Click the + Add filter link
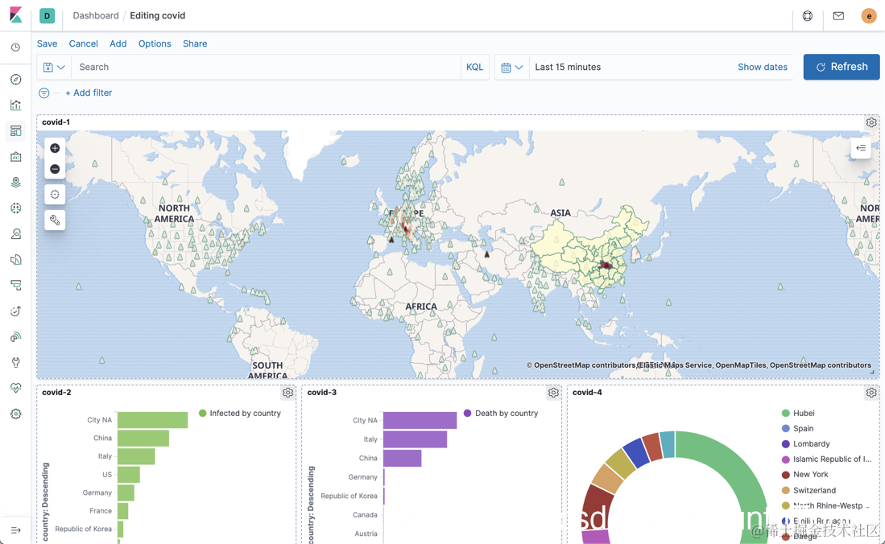 click(89, 93)
